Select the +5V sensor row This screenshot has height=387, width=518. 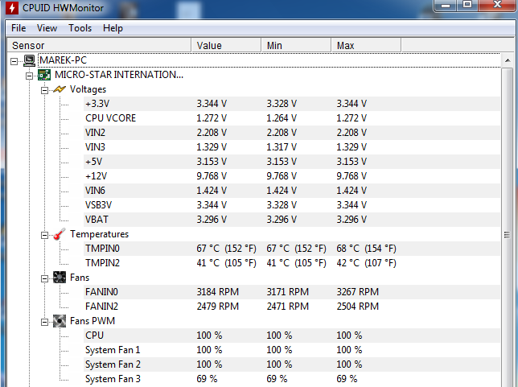292,162
